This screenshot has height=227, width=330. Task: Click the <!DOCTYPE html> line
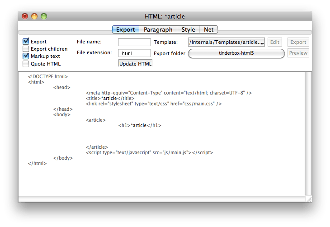tap(48, 77)
